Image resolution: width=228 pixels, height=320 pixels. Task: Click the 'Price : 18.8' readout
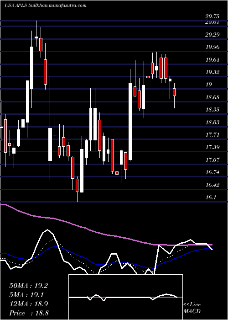pyautogui.click(x=29, y=313)
